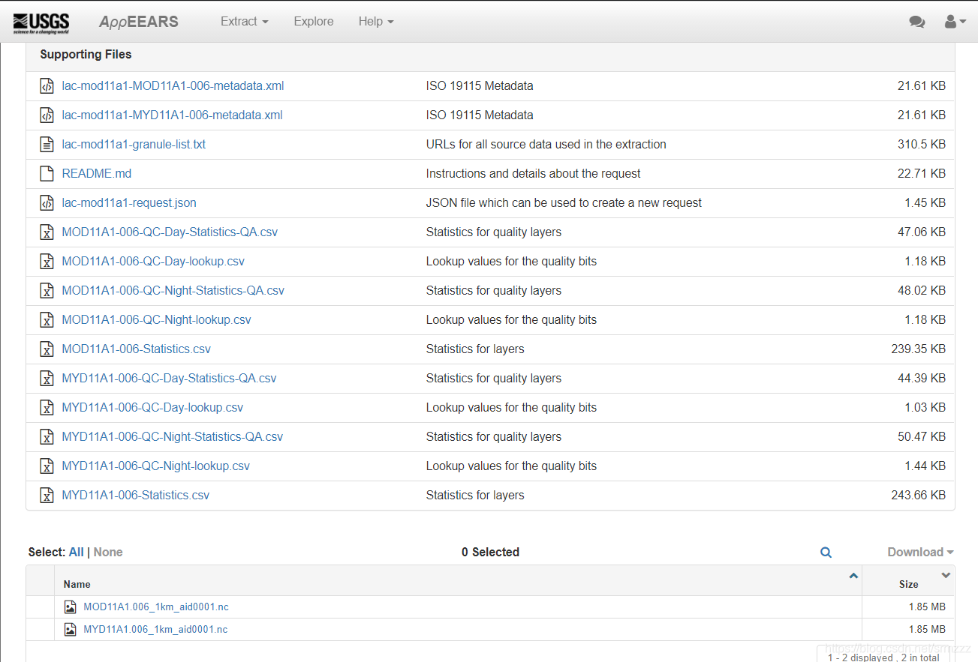Click the image icon beside MOD11A1.006_1km_aid0001.nc
Screen dimensions: 978x662
click(71, 607)
